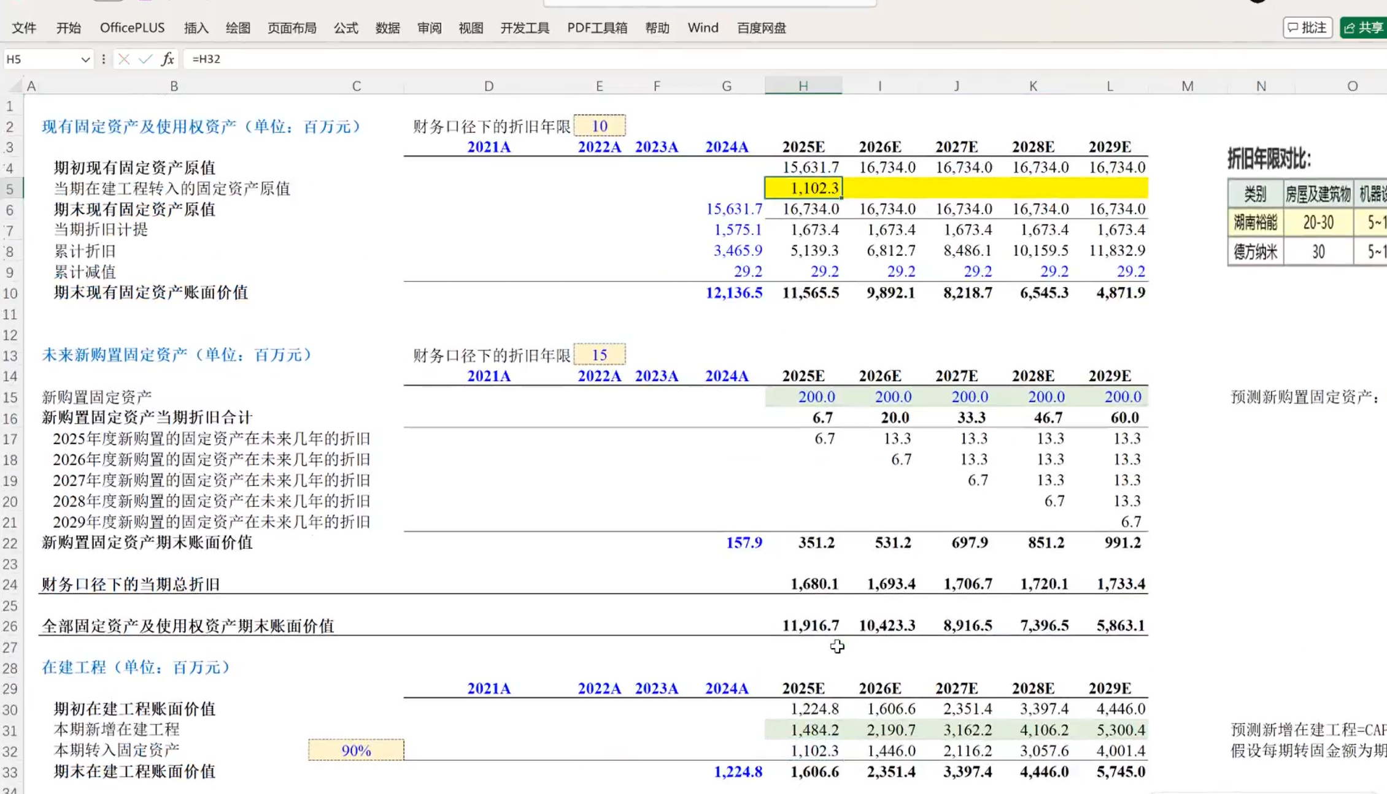The width and height of the screenshot is (1387, 794).
Task: Click the formula bar vertical dots handle
Action: (x=103, y=59)
